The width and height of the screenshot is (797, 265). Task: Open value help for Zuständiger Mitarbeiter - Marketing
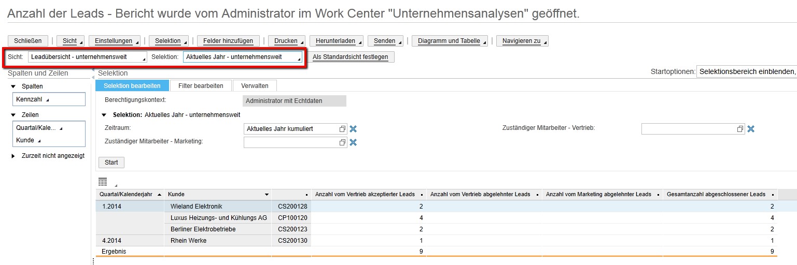click(342, 142)
